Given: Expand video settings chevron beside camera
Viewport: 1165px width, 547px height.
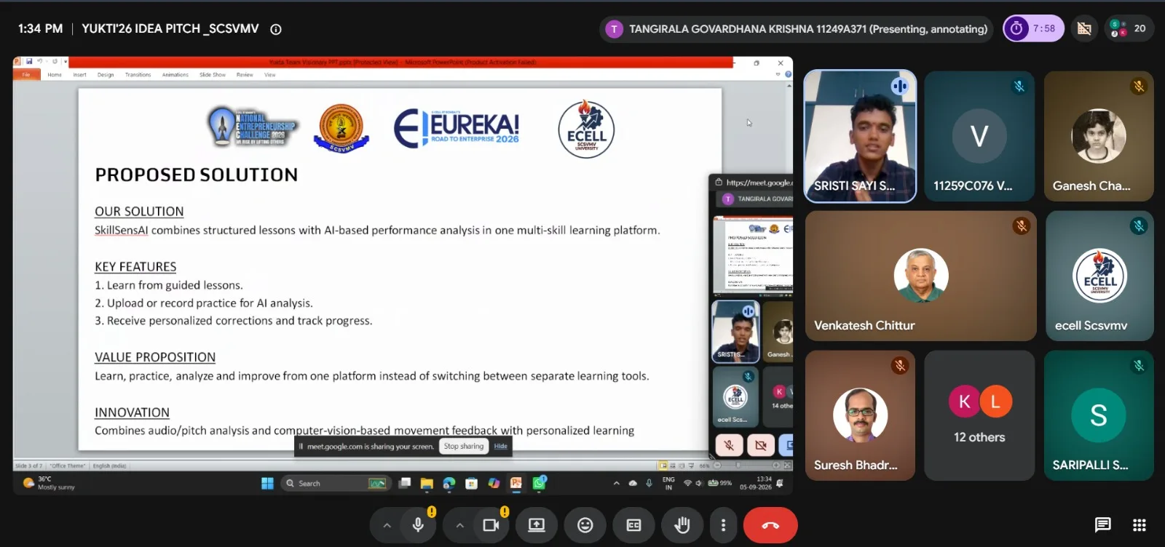Looking at the screenshot, I should (459, 525).
